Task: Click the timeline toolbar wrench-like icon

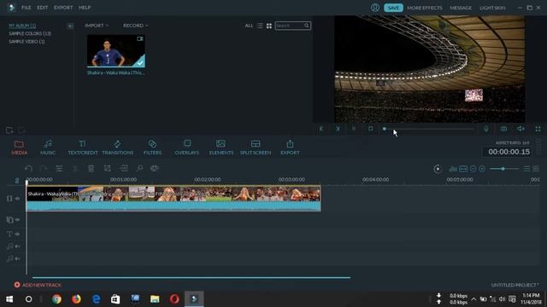Action: click(x=139, y=169)
